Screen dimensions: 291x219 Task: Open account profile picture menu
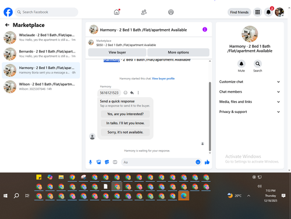[x=279, y=12]
